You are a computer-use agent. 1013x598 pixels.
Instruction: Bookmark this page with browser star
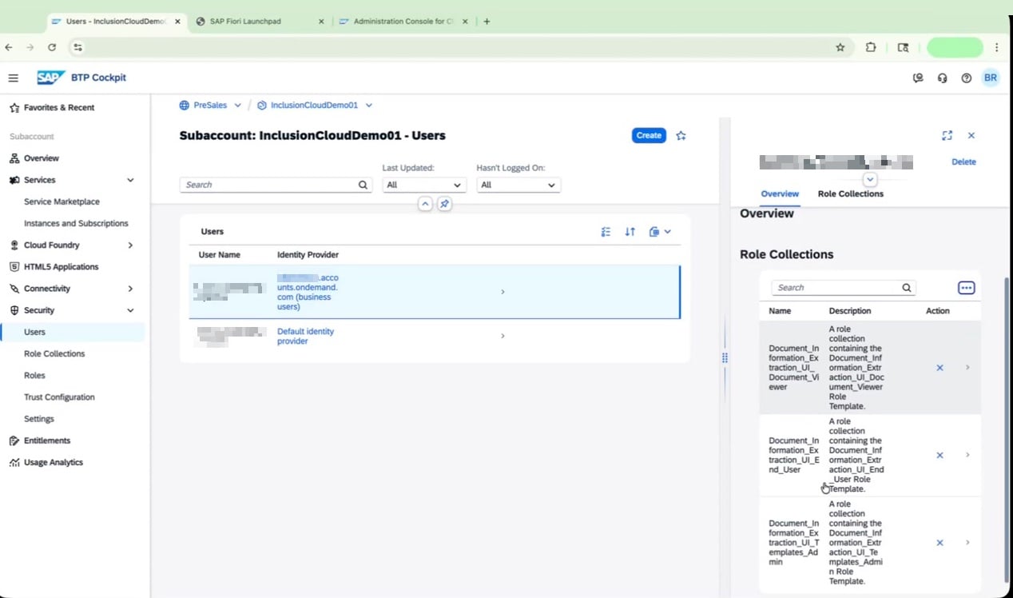point(840,47)
